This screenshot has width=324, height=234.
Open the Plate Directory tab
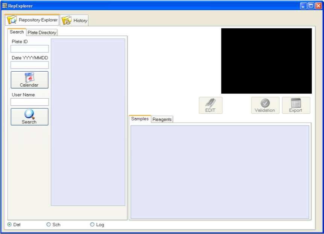tap(42, 33)
